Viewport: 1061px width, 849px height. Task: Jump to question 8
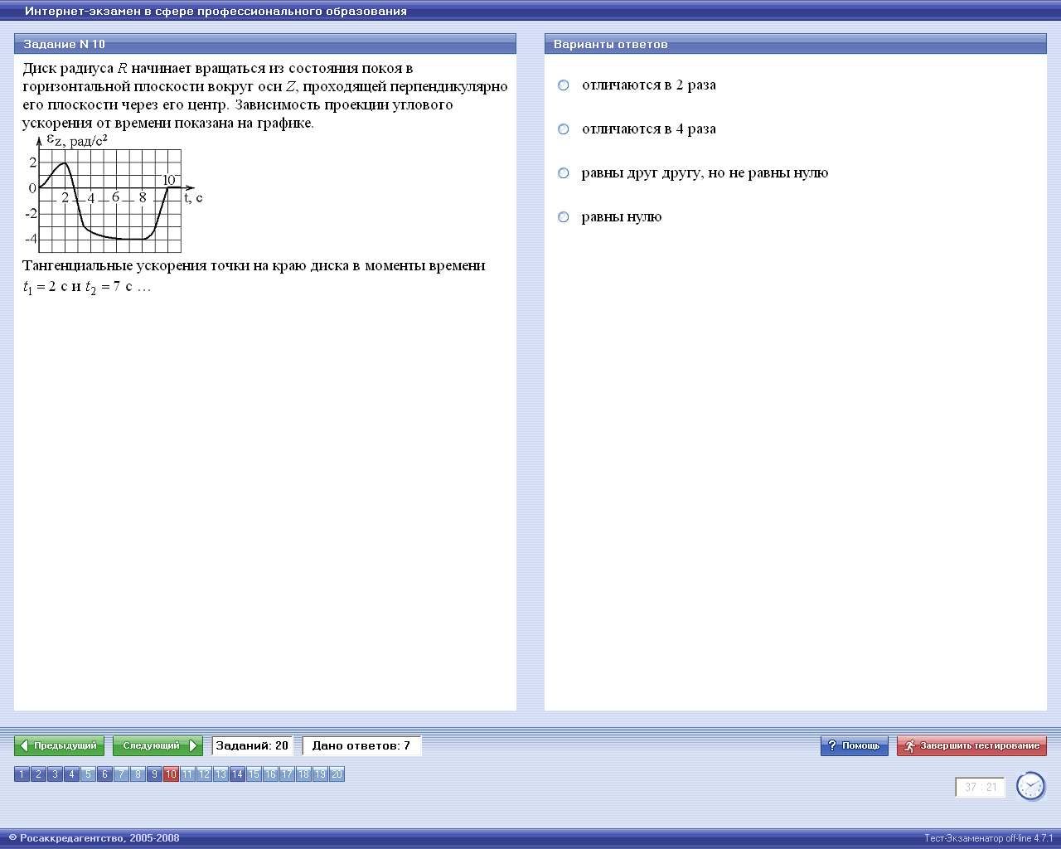(x=138, y=774)
